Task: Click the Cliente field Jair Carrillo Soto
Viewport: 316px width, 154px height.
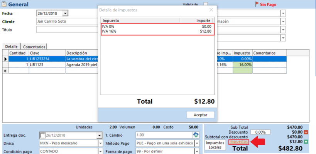Action: pyautogui.click(x=67, y=21)
